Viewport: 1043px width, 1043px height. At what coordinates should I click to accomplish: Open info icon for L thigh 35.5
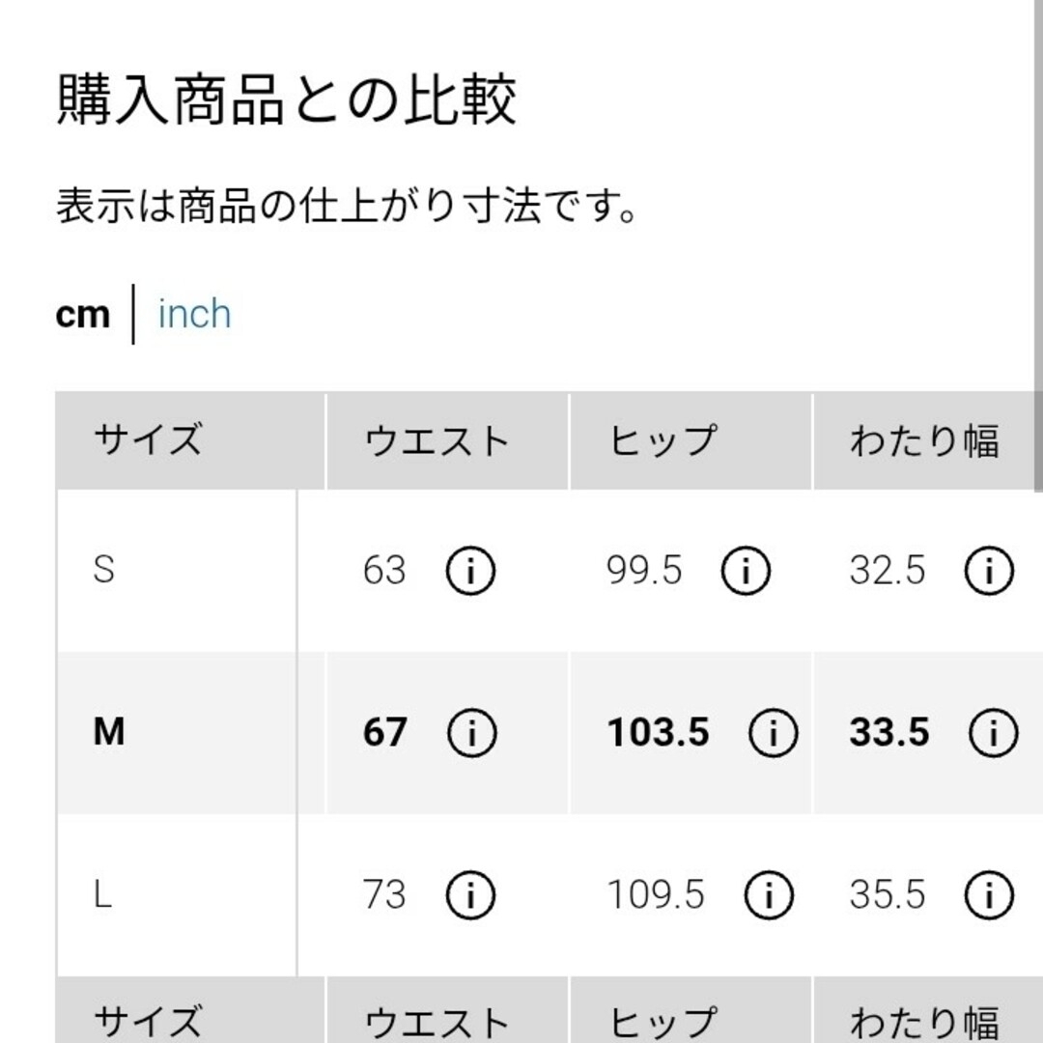(x=989, y=894)
